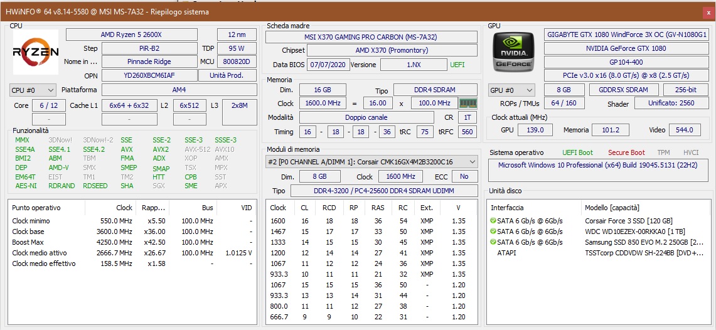Click the Microsoft Windows 10 Professional text
Screen dimensions: 716x330
point(598,165)
